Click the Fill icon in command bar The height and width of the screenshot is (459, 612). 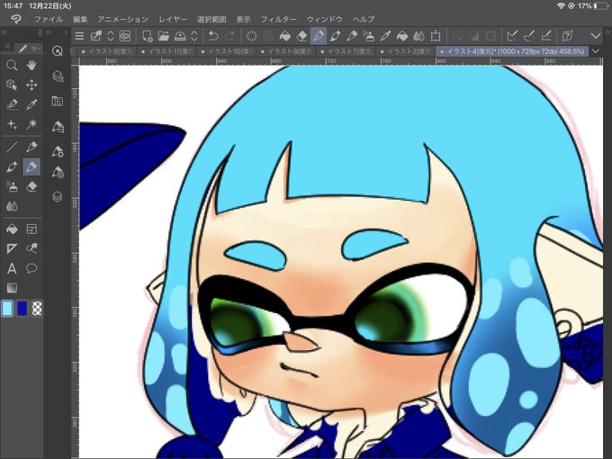pos(285,36)
